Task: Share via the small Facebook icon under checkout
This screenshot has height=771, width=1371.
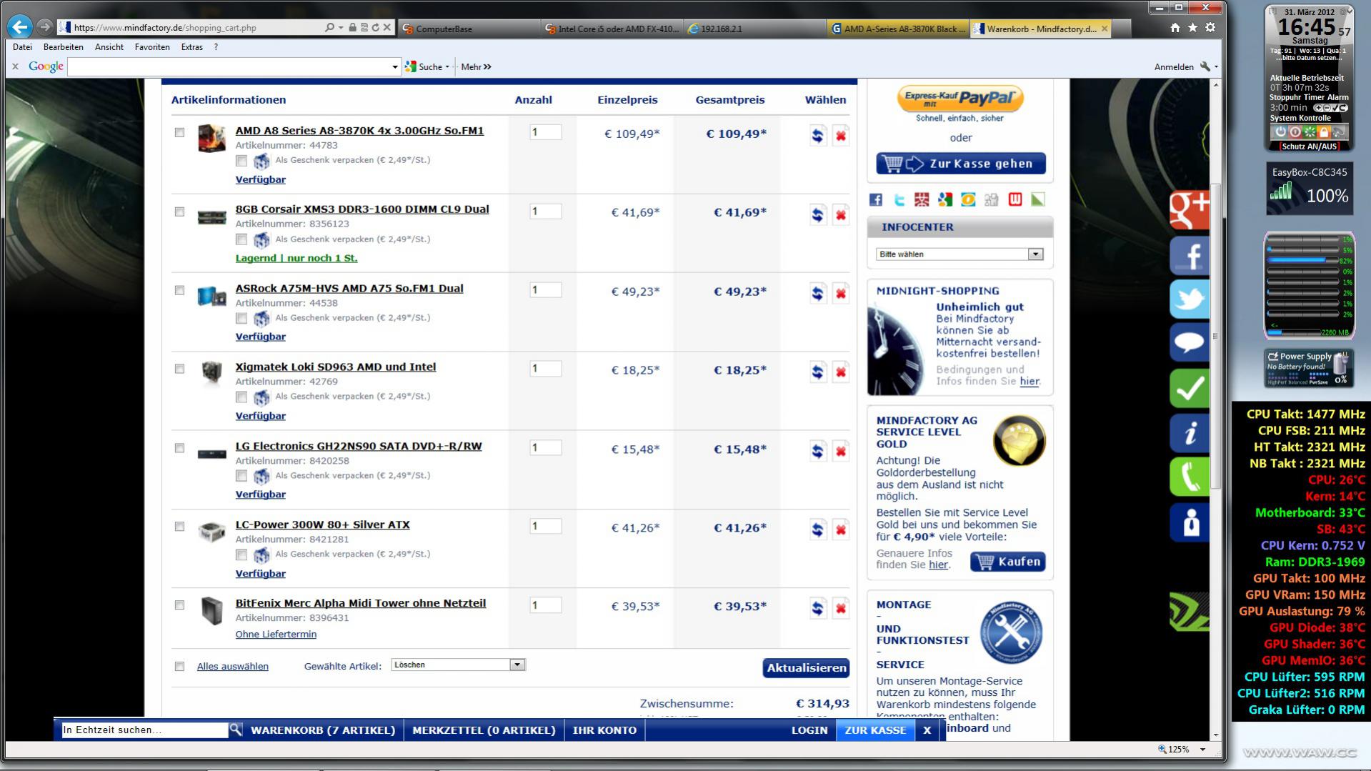Action: point(876,200)
